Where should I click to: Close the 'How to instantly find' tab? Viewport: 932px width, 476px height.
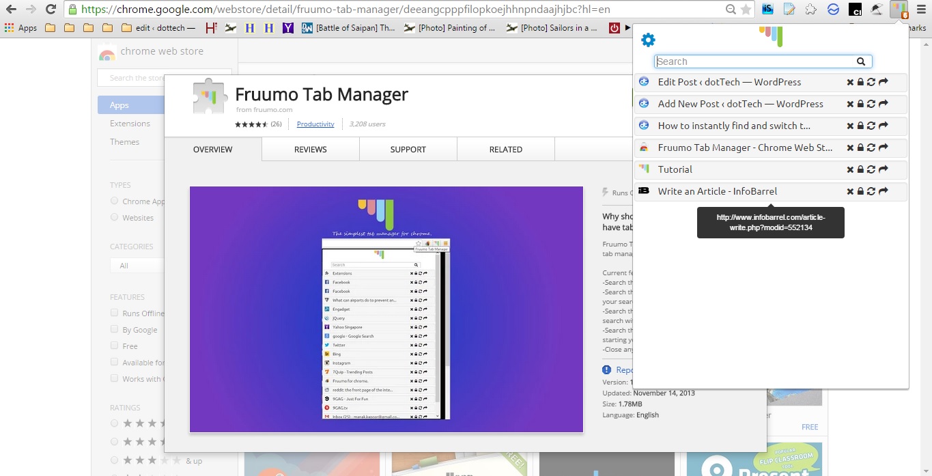tap(850, 126)
